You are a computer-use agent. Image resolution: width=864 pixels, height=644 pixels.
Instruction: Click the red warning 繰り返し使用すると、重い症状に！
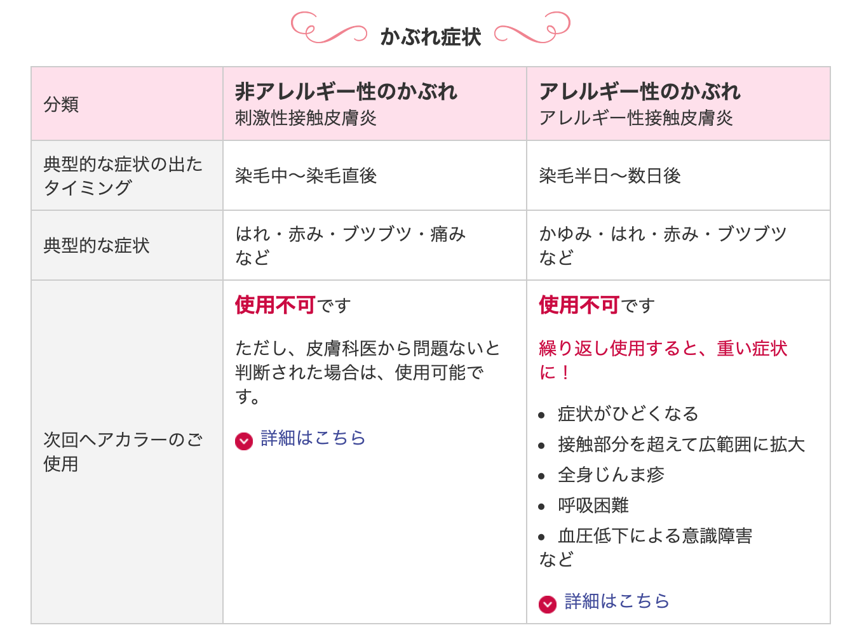click(663, 360)
